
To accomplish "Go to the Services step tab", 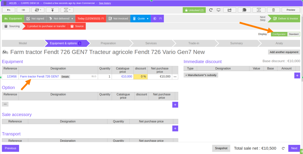I will [x=151, y=43].
